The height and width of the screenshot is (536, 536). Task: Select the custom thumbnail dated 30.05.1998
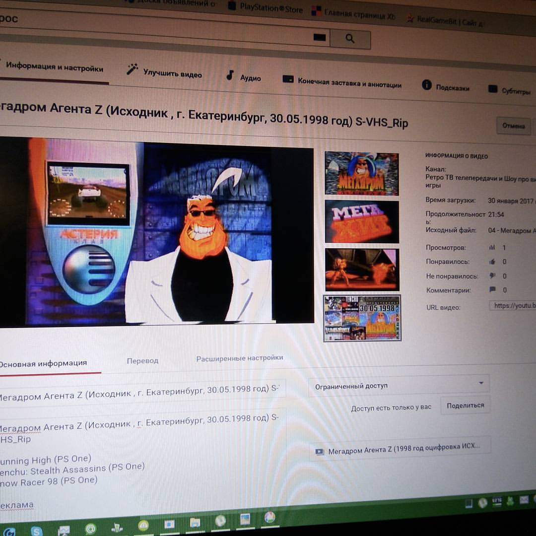[x=362, y=318]
